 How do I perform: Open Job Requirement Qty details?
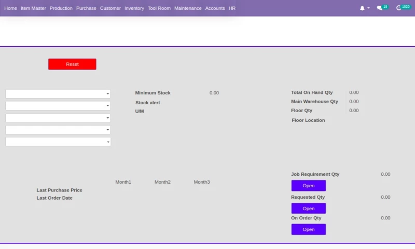click(x=309, y=186)
